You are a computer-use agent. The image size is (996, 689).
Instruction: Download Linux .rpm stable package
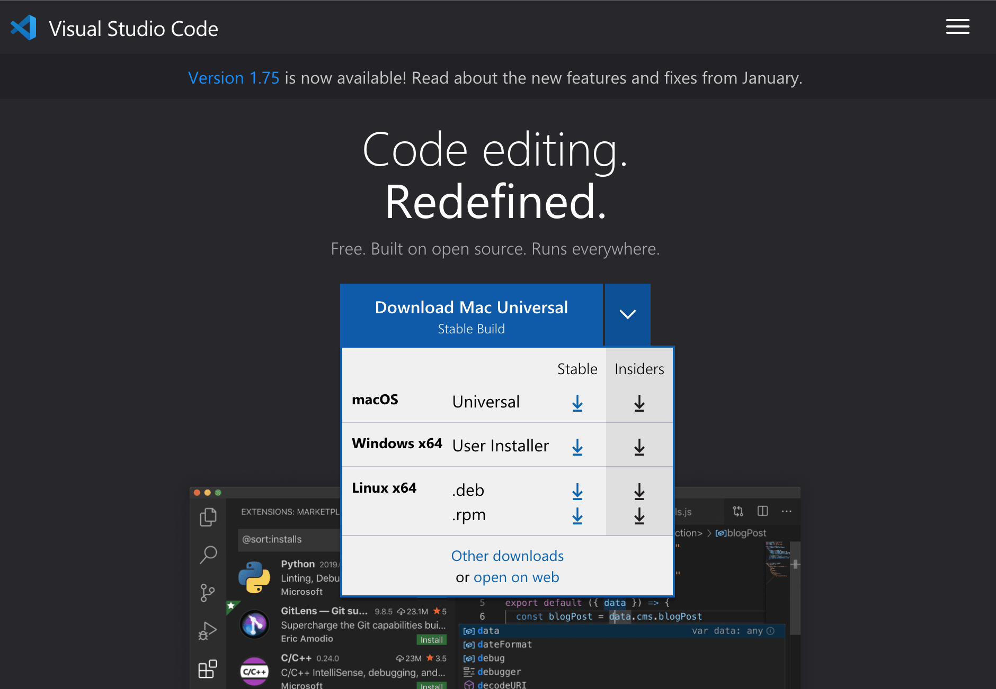tap(577, 515)
